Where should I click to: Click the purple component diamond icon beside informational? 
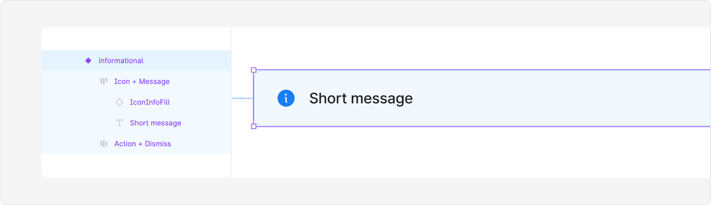[x=89, y=60]
